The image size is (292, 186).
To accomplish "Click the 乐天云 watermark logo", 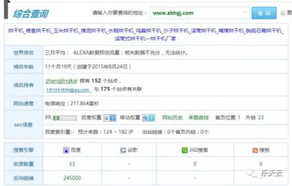I will pyautogui.click(x=265, y=173).
